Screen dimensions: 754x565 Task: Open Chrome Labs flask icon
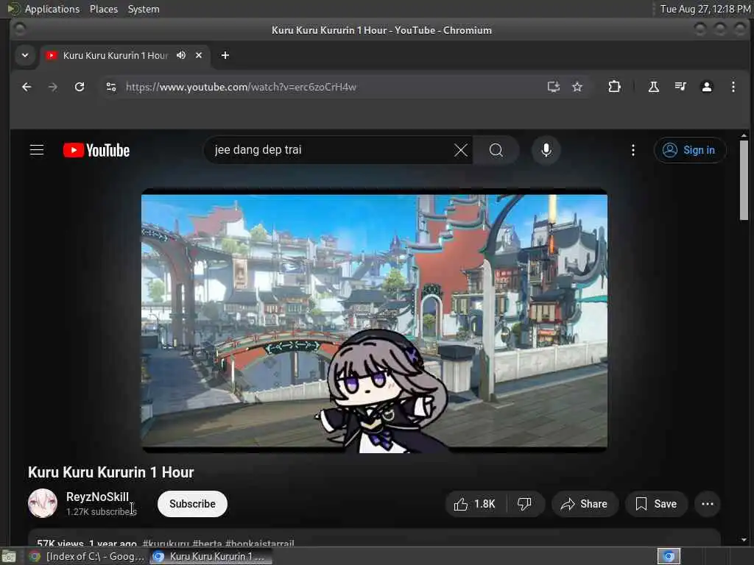tap(654, 87)
